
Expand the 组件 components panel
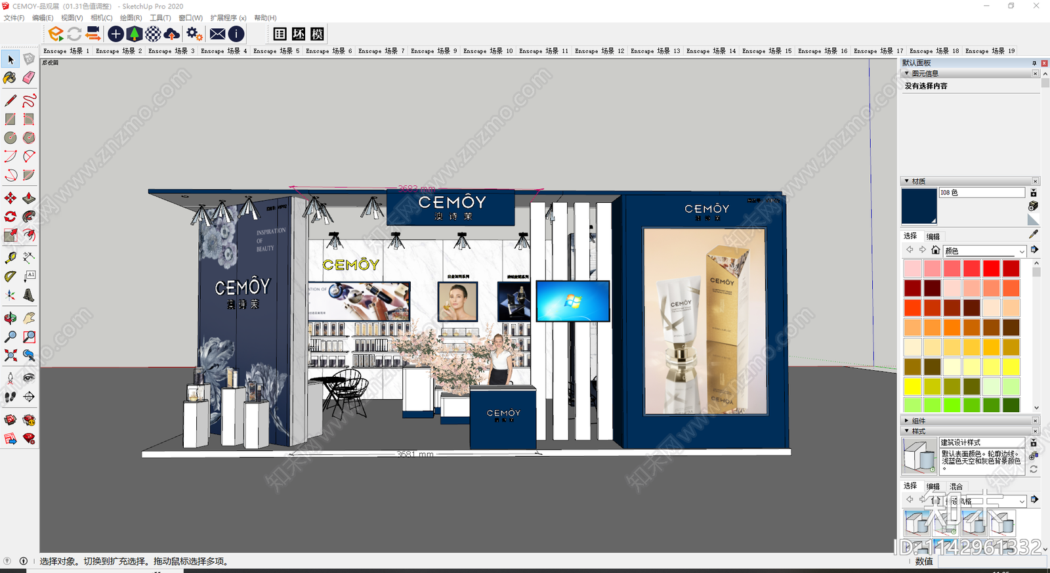pos(907,421)
